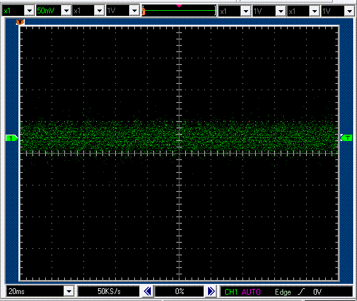Click the Edge trigger type label
Screen dimensions: 357x301
pyautogui.click(x=283, y=292)
